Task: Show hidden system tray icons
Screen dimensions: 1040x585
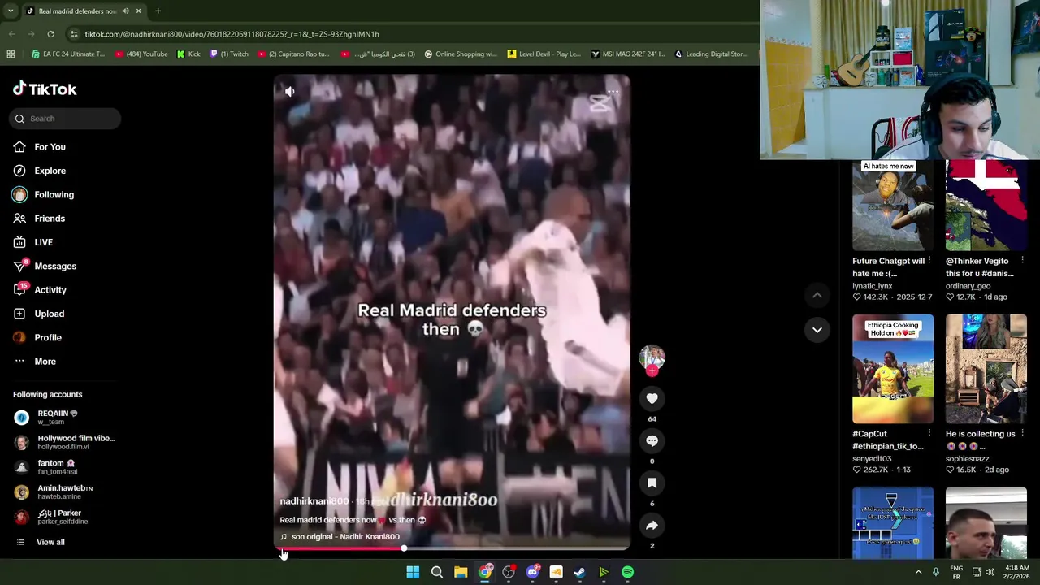Action: click(x=919, y=573)
